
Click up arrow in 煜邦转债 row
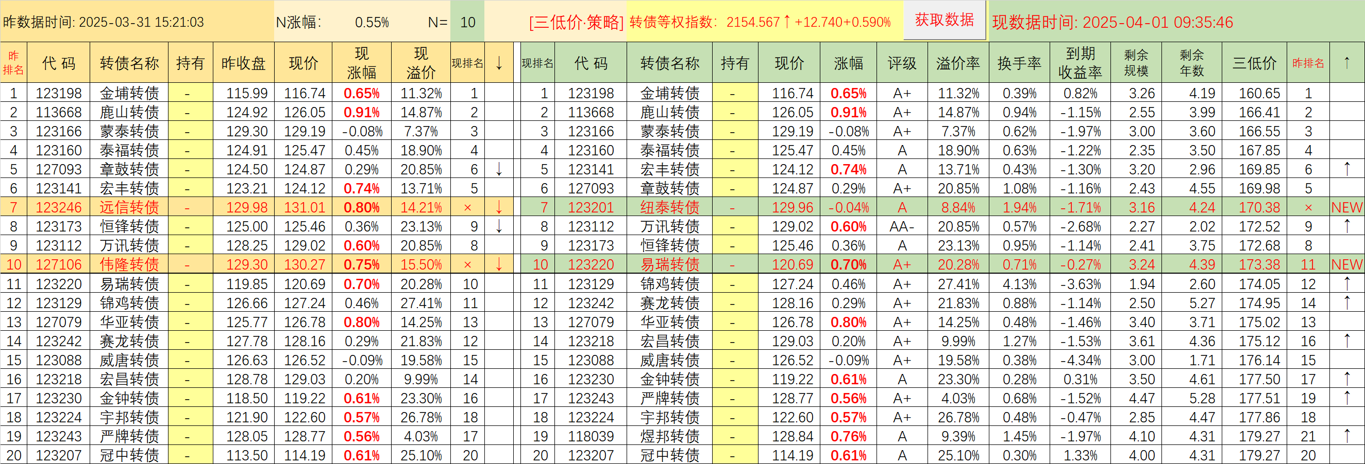1347,436
